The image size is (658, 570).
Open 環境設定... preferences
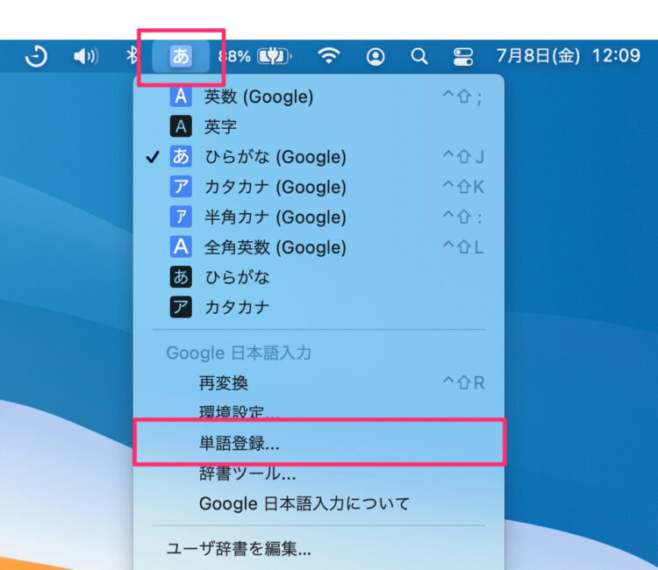coord(318,411)
